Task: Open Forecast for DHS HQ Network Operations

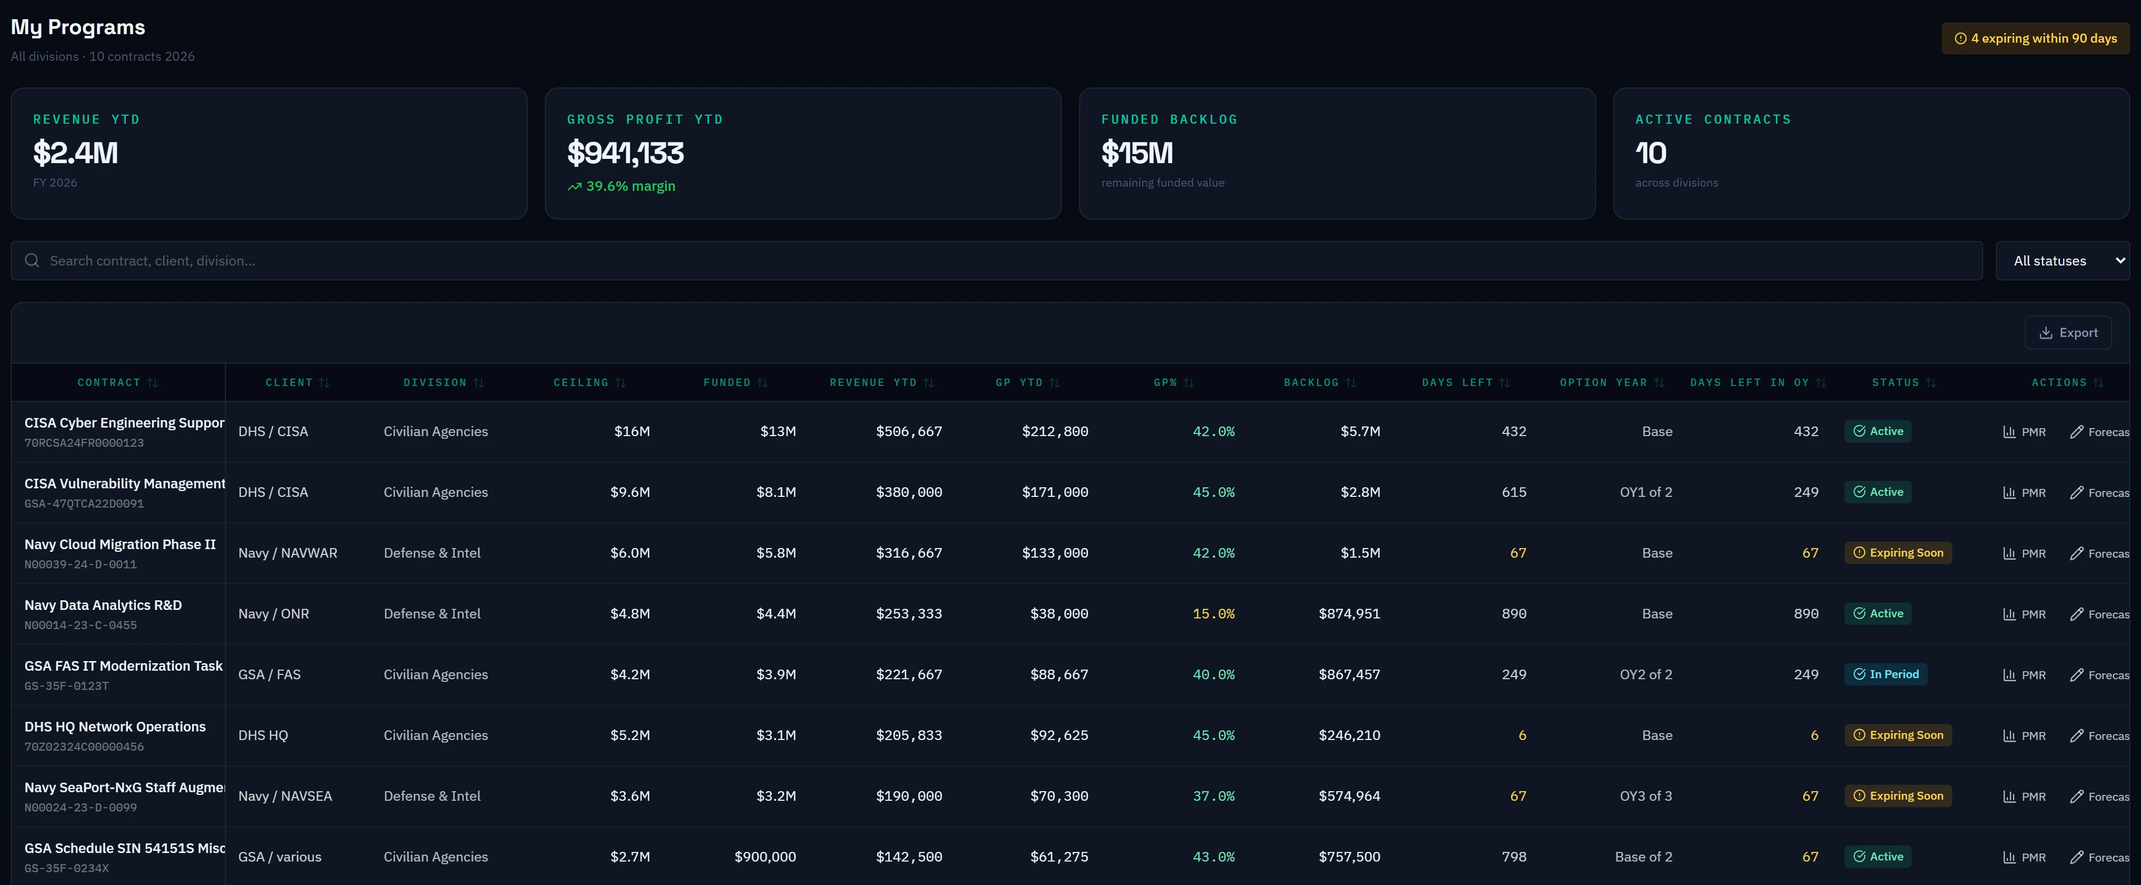Action: coord(2099,735)
